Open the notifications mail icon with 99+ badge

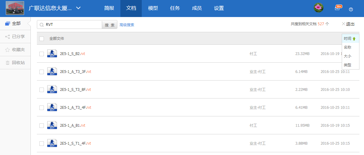coord(337,9)
